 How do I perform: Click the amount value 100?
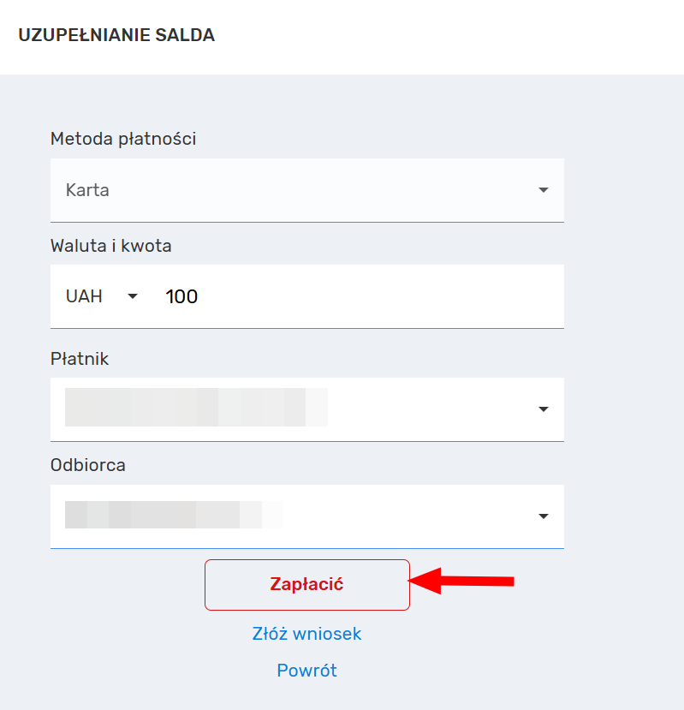181,296
